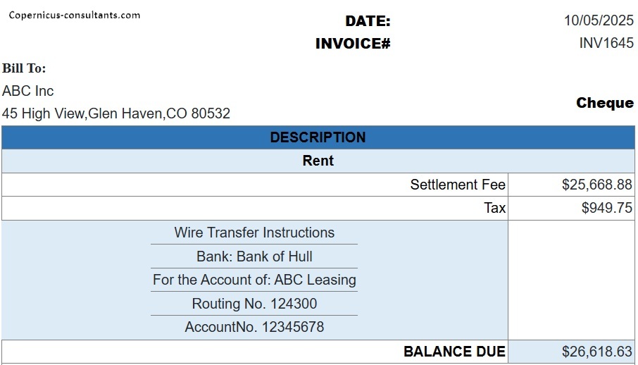Click the $26,618.63 balance due amount
Viewport: 638px width, 365px height.
(597, 351)
